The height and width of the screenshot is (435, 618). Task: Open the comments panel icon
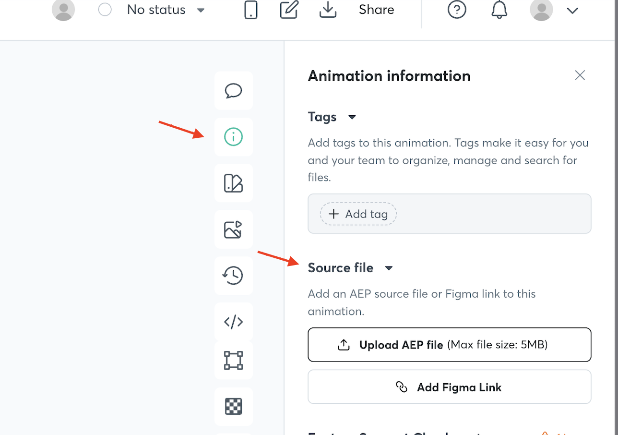[233, 91]
